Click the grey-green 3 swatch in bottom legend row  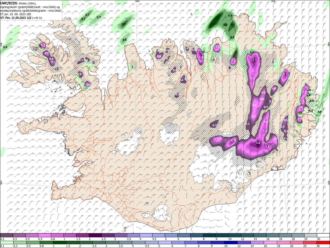[x=112, y=243]
